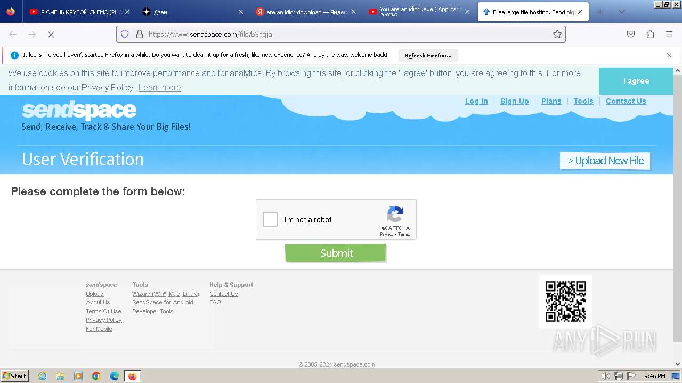
Task: Open the reCAPTCHA Terms link
Action: pos(404,234)
